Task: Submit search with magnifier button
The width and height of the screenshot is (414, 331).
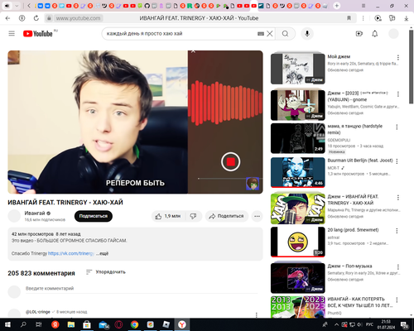Action: coord(285,34)
